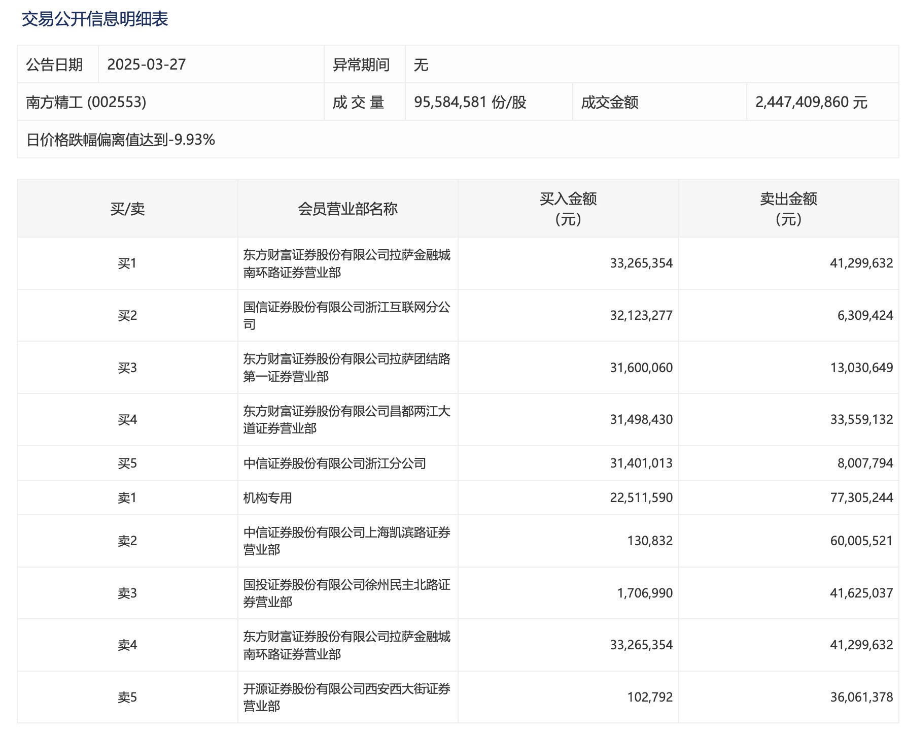Select the 买5 row label
The image size is (905, 730).
pos(127,463)
